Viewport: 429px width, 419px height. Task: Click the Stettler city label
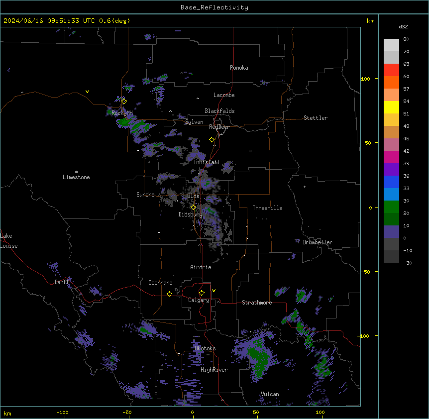point(316,118)
